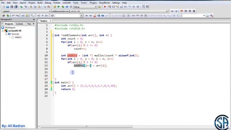Click the Stop debugger icon
The height and width of the screenshot is (130, 231).
pos(138,7)
